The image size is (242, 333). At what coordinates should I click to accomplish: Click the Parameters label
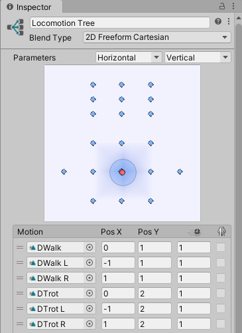click(34, 58)
